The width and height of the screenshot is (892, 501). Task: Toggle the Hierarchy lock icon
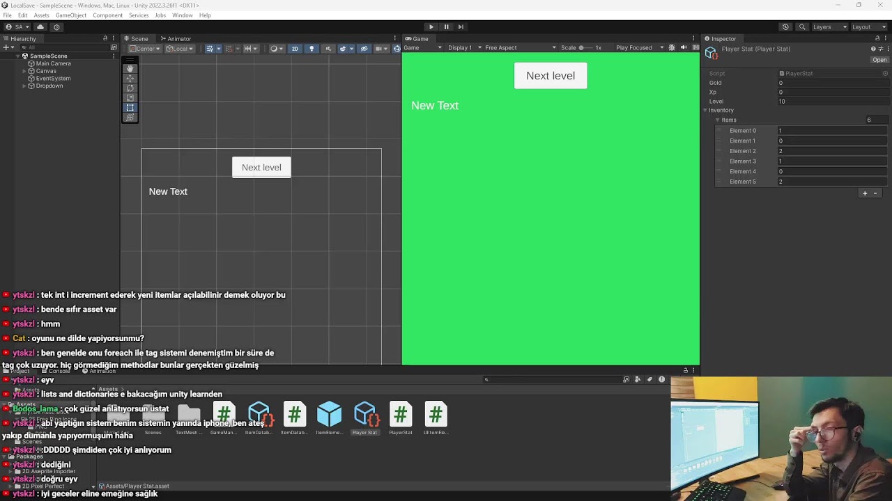[x=105, y=38]
